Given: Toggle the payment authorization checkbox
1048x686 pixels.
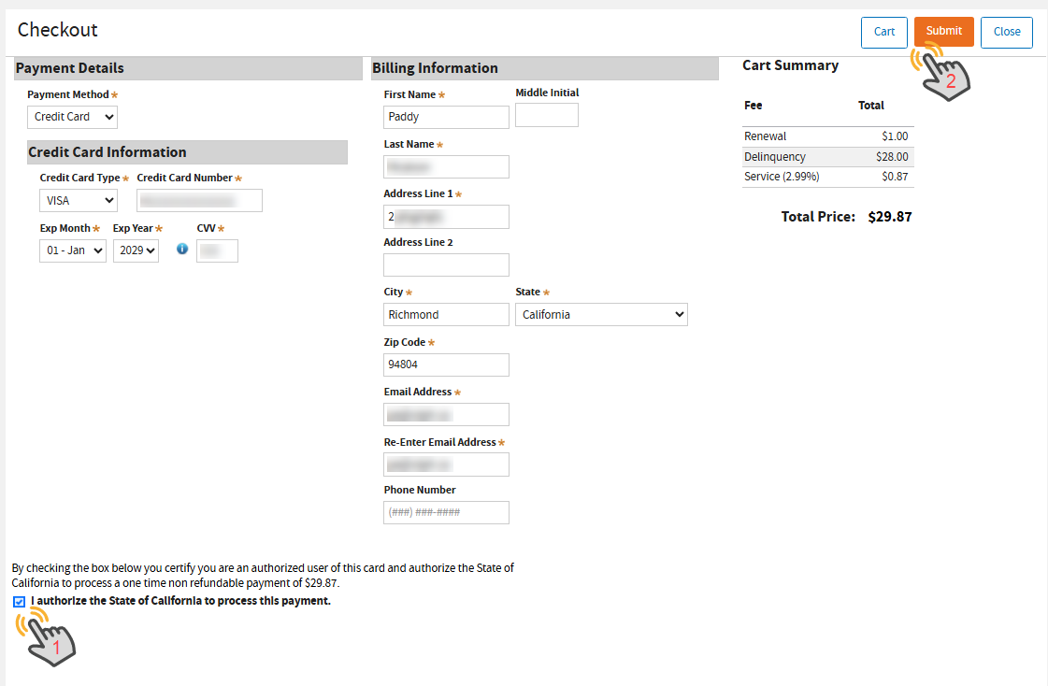Looking at the screenshot, I should pos(20,602).
